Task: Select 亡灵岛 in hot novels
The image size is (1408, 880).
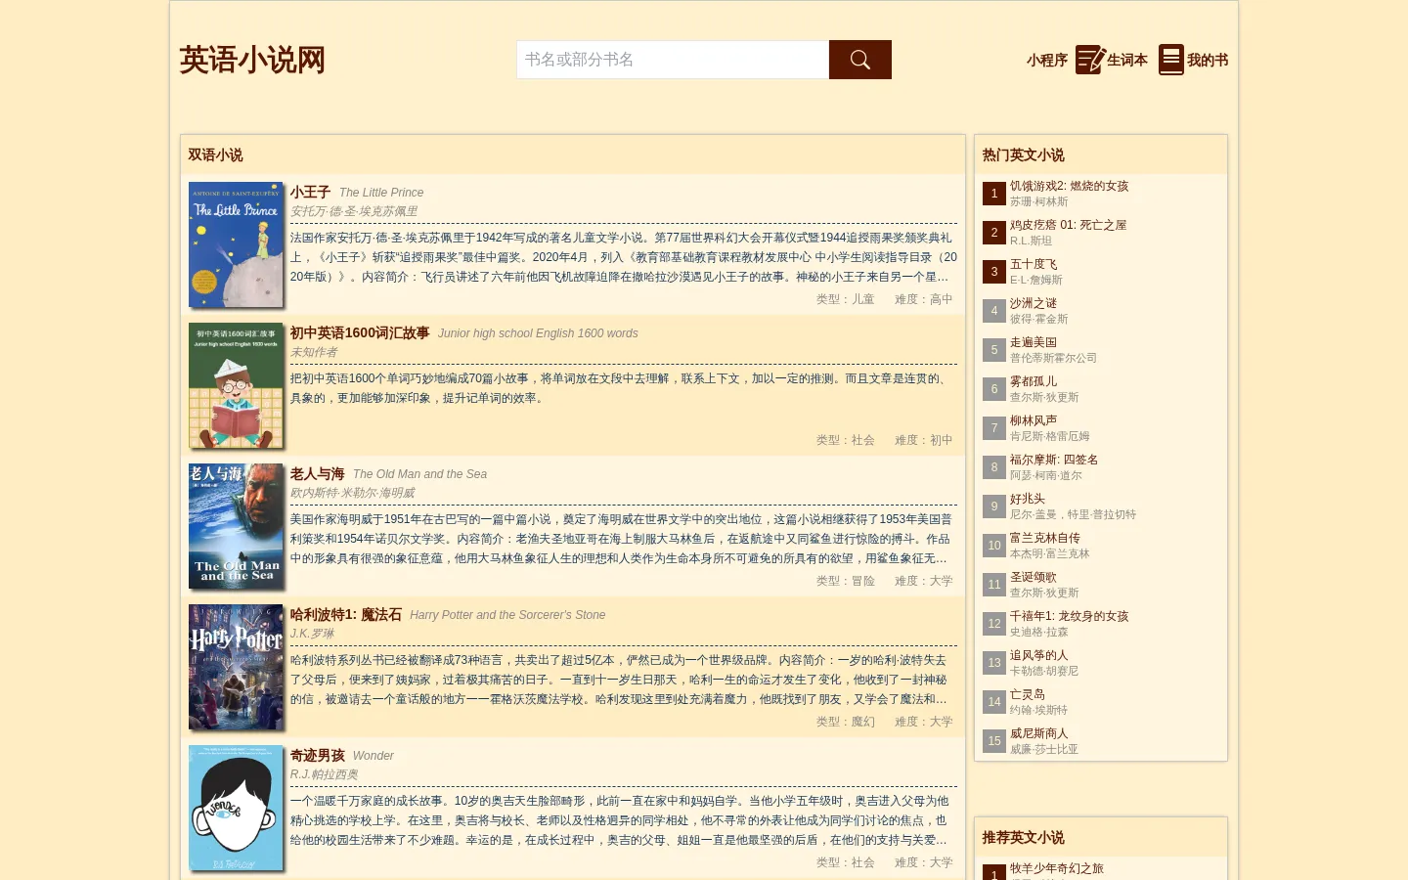Action: [1028, 694]
